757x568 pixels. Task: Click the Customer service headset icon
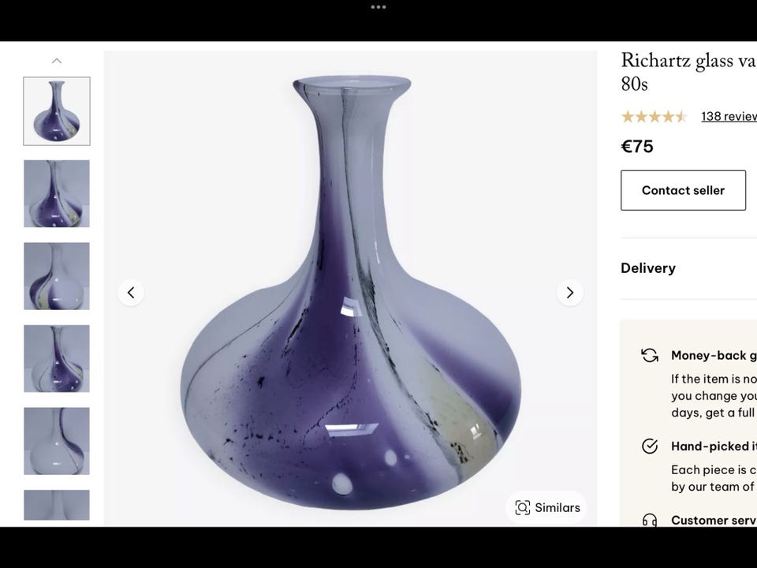649,521
